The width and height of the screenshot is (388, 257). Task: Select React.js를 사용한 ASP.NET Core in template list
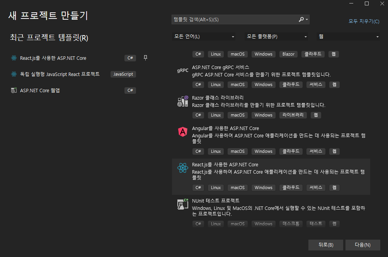(271, 177)
